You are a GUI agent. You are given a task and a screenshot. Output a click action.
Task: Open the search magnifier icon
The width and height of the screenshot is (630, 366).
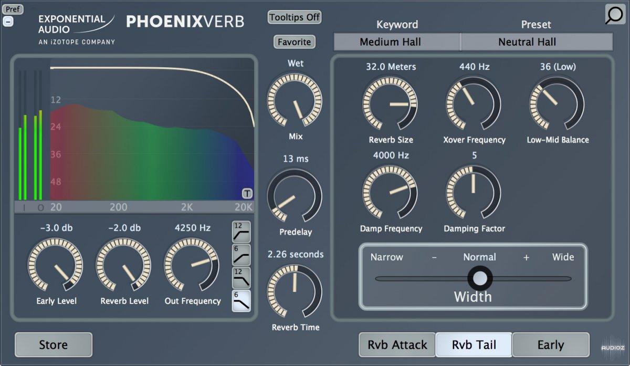(x=614, y=14)
